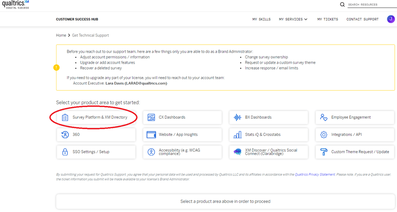Click the Integrations / API gear icon
Screen dimensions: 397x212
(324, 135)
